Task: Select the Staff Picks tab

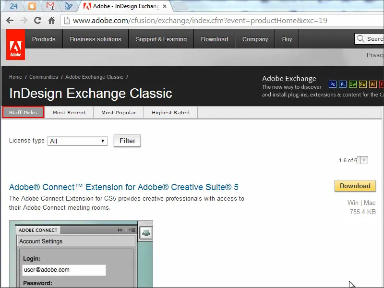Action: click(23, 112)
